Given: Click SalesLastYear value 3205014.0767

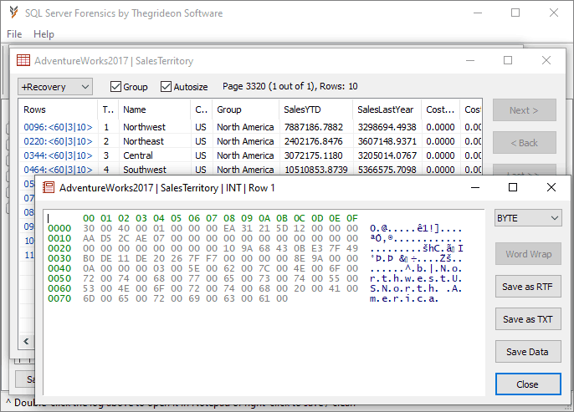Looking at the screenshot, I should 387,155.
